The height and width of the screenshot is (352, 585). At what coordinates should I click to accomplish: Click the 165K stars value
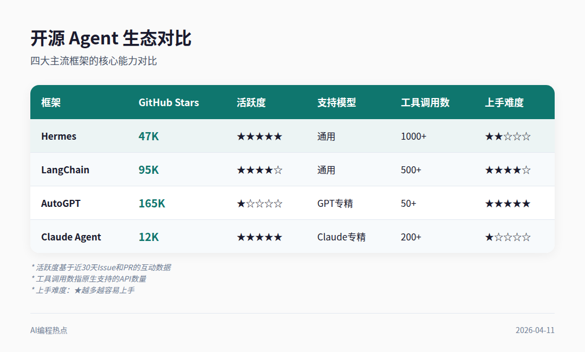152,204
